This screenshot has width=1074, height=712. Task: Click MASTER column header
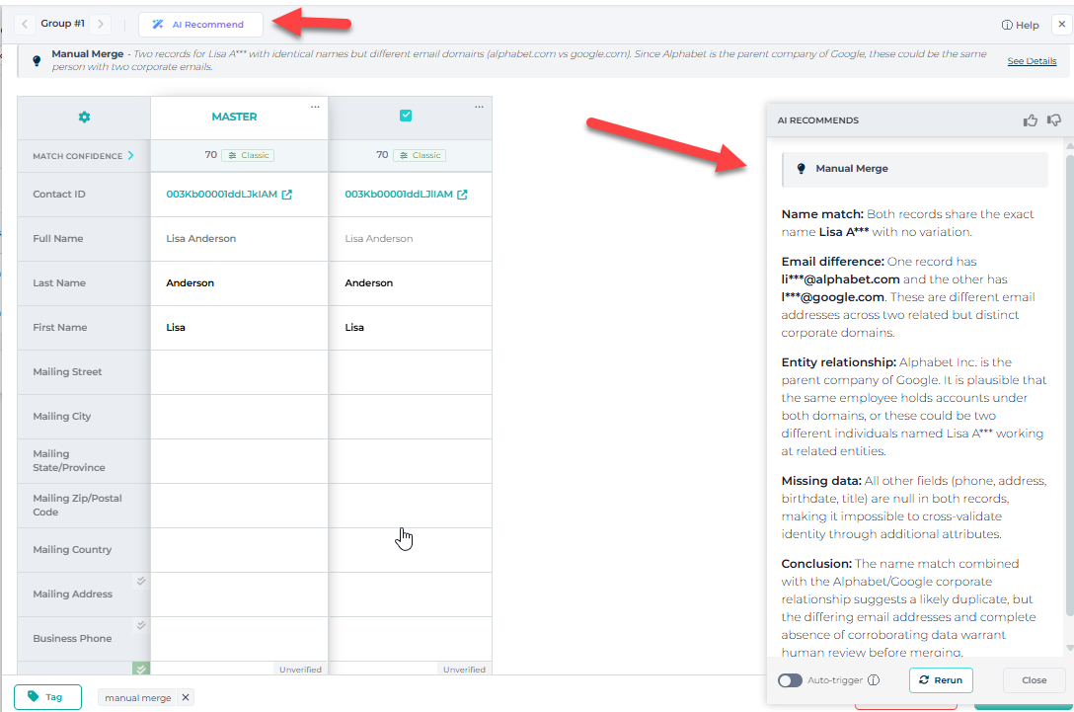[x=234, y=118]
